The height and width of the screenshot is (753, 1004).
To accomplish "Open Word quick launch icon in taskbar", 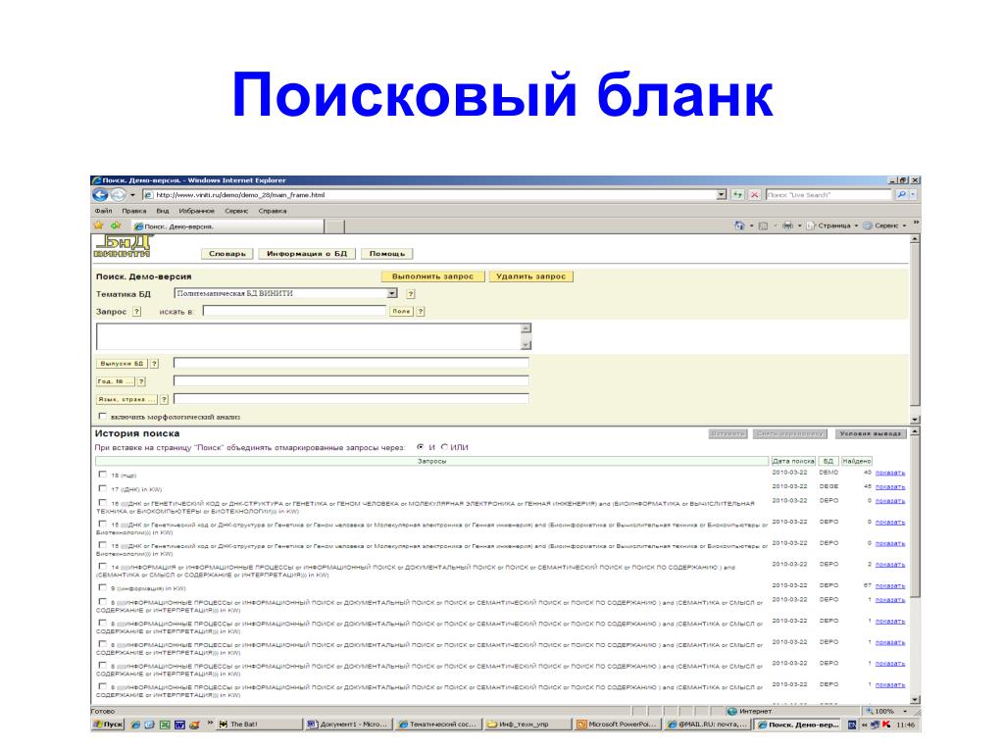I will click(x=179, y=725).
